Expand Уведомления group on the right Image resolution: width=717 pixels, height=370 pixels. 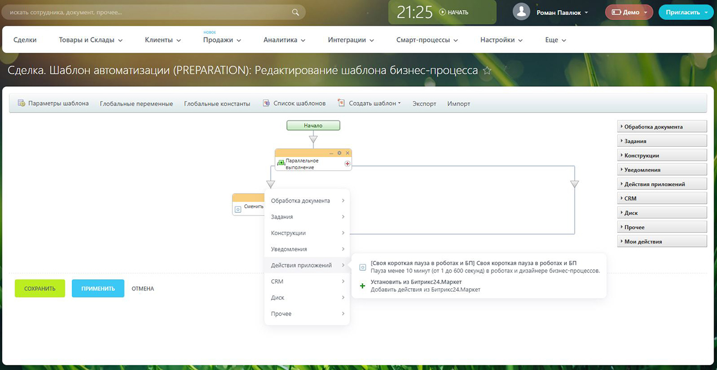(662, 170)
